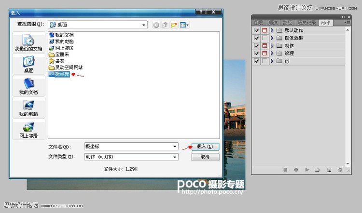Close the 载入 dialog
Viewport: 362px width, 213px height.
pyautogui.click(x=213, y=12)
